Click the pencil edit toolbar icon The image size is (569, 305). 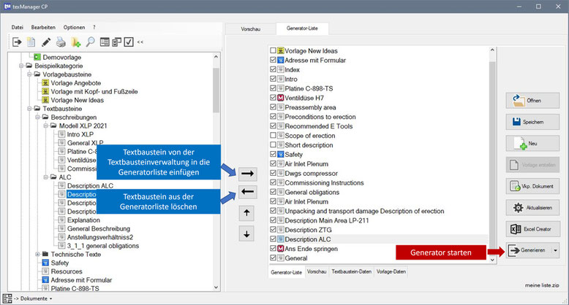tap(46, 42)
